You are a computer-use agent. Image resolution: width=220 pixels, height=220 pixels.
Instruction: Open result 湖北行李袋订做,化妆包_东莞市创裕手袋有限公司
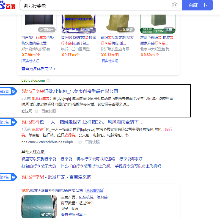(x=70, y=91)
